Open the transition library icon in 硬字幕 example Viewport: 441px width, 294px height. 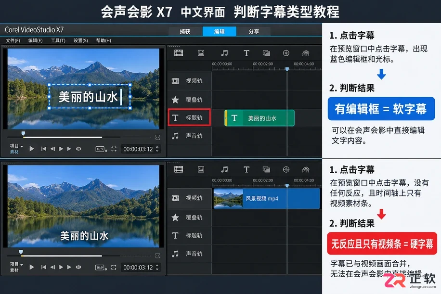click(x=266, y=169)
